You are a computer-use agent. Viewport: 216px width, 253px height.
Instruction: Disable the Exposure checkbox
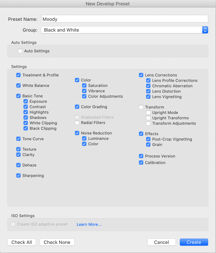point(26,101)
